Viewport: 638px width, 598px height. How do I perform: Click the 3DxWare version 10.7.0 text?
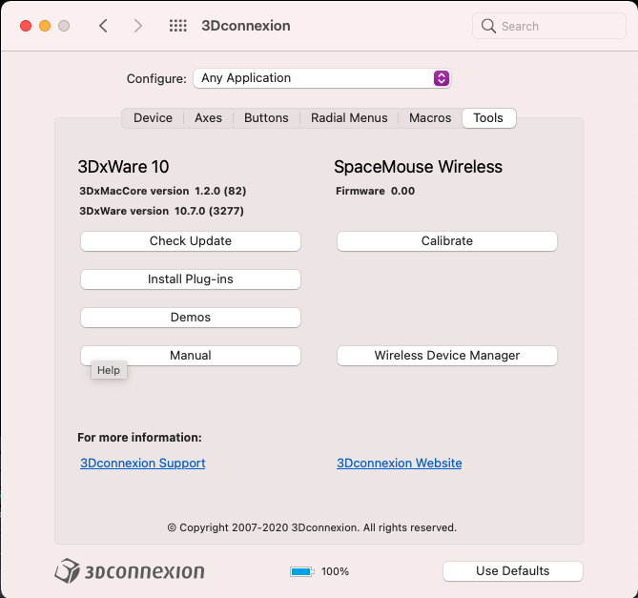[x=161, y=211]
